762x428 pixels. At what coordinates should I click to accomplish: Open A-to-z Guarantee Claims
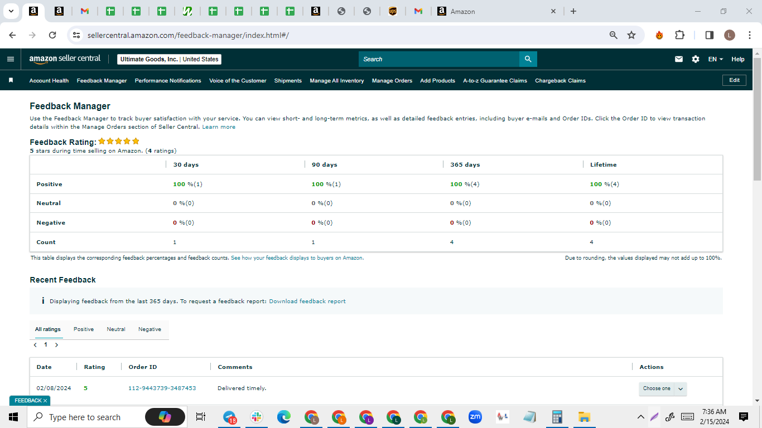click(495, 81)
